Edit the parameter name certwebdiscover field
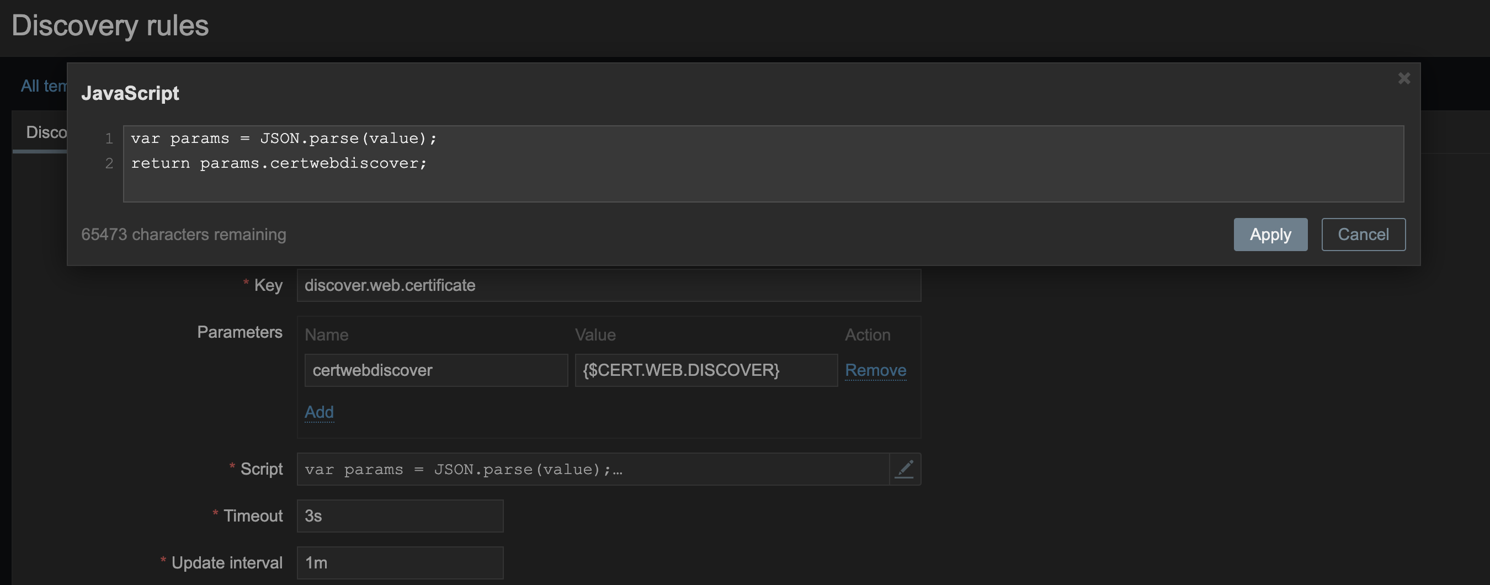 (436, 370)
